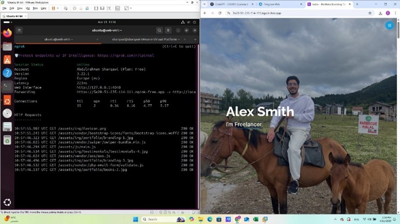The height and width of the screenshot is (224, 400).
Task: Click the Windows taskbar Search box
Action: click(x=158, y=219)
